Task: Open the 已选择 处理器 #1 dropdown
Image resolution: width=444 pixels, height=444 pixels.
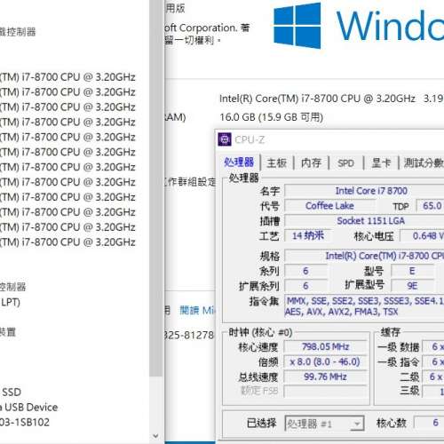Action: coord(324,424)
